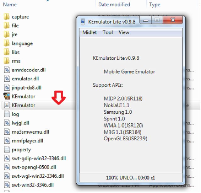Click the 'emulator.dll' file name
The height and width of the screenshot is (193, 201).
click(25, 79)
